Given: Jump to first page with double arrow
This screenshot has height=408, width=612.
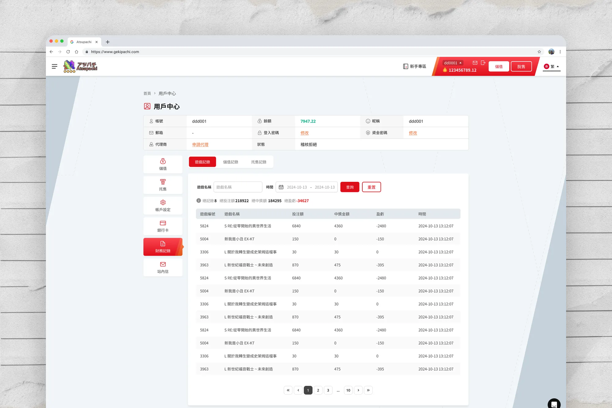Looking at the screenshot, I should 288,390.
